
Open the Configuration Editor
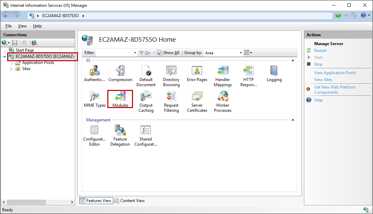coord(94,135)
